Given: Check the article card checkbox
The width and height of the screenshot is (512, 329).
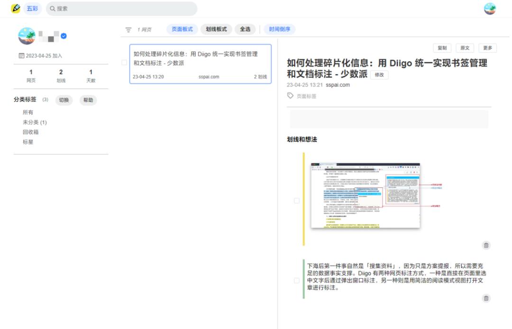Looking at the screenshot, I should tap(124, 63).
